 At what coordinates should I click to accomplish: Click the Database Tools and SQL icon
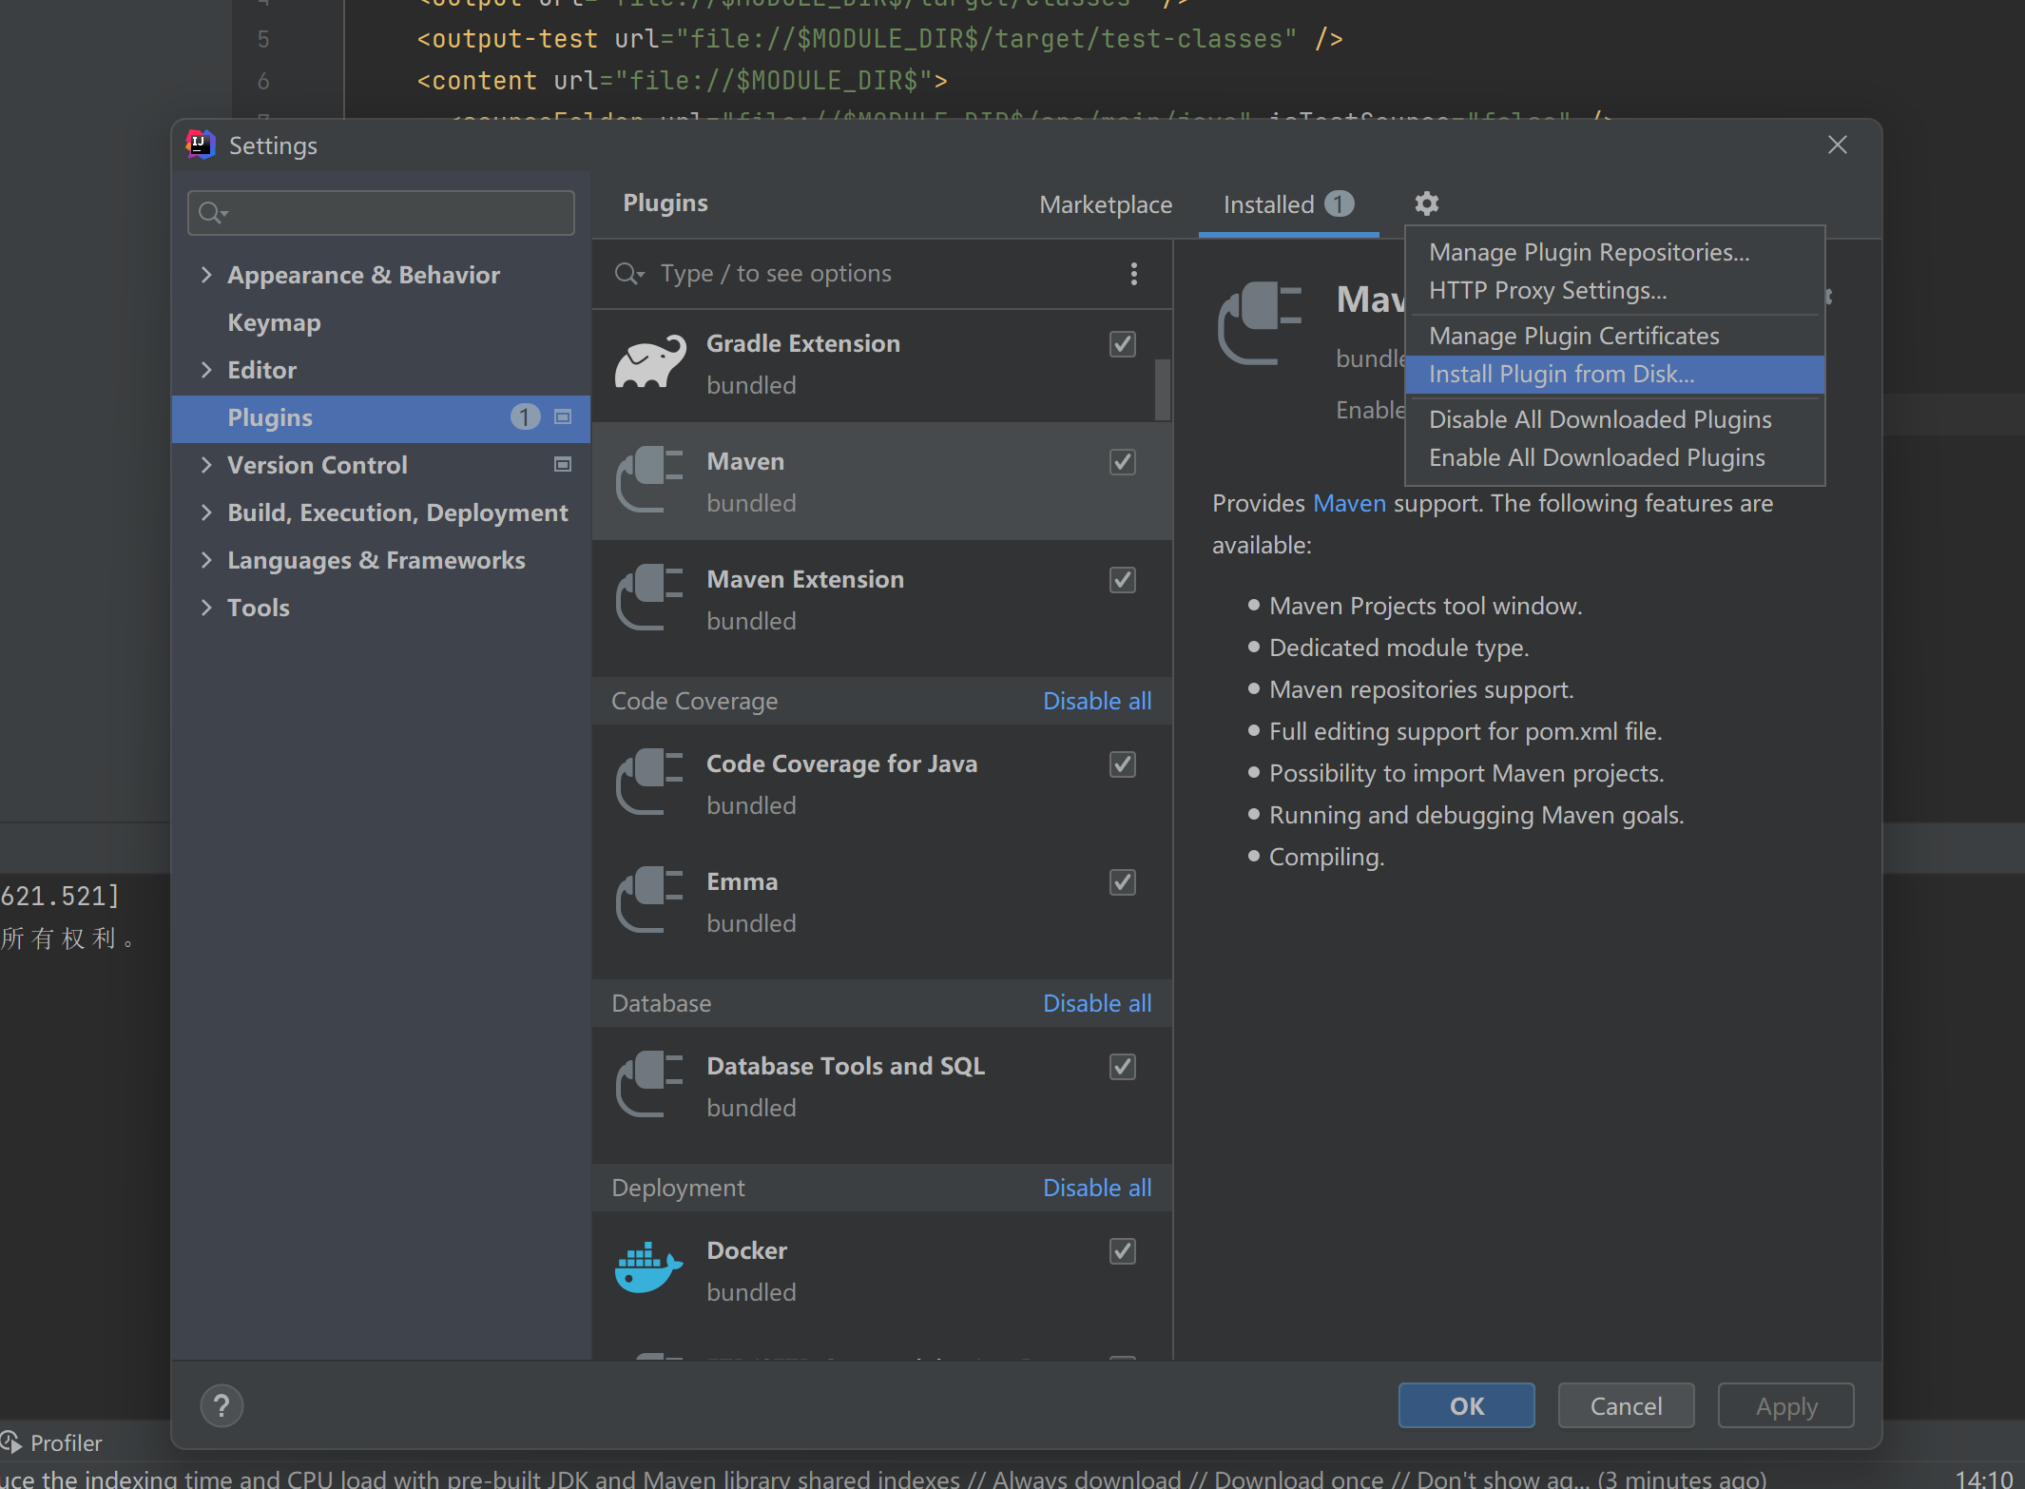pyautogui.click(x=650, y=1085)
